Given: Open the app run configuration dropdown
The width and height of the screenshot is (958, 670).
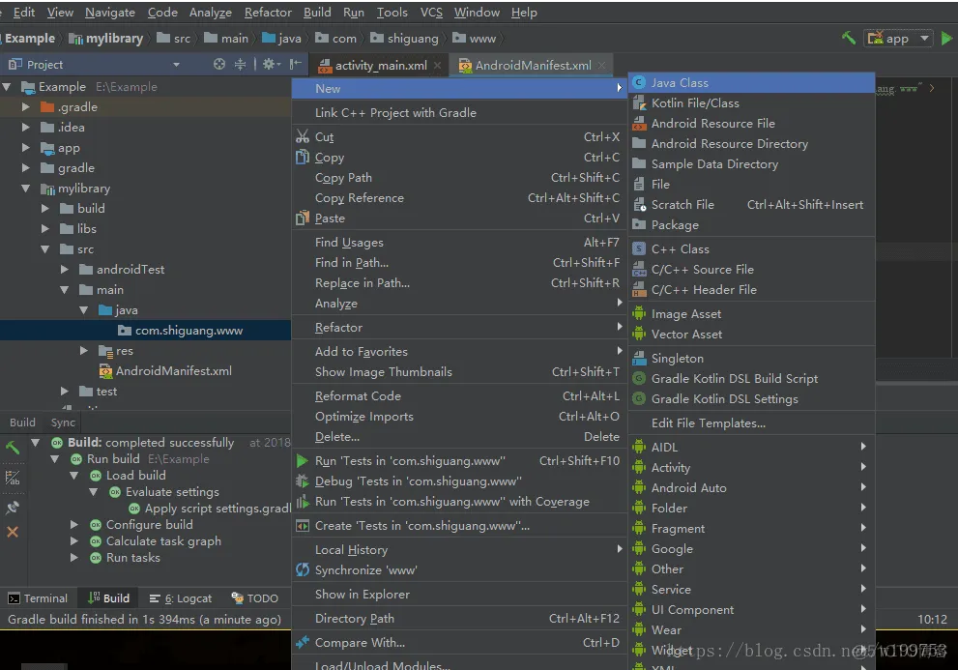Looking at the screenshot, I should (899, 39).
